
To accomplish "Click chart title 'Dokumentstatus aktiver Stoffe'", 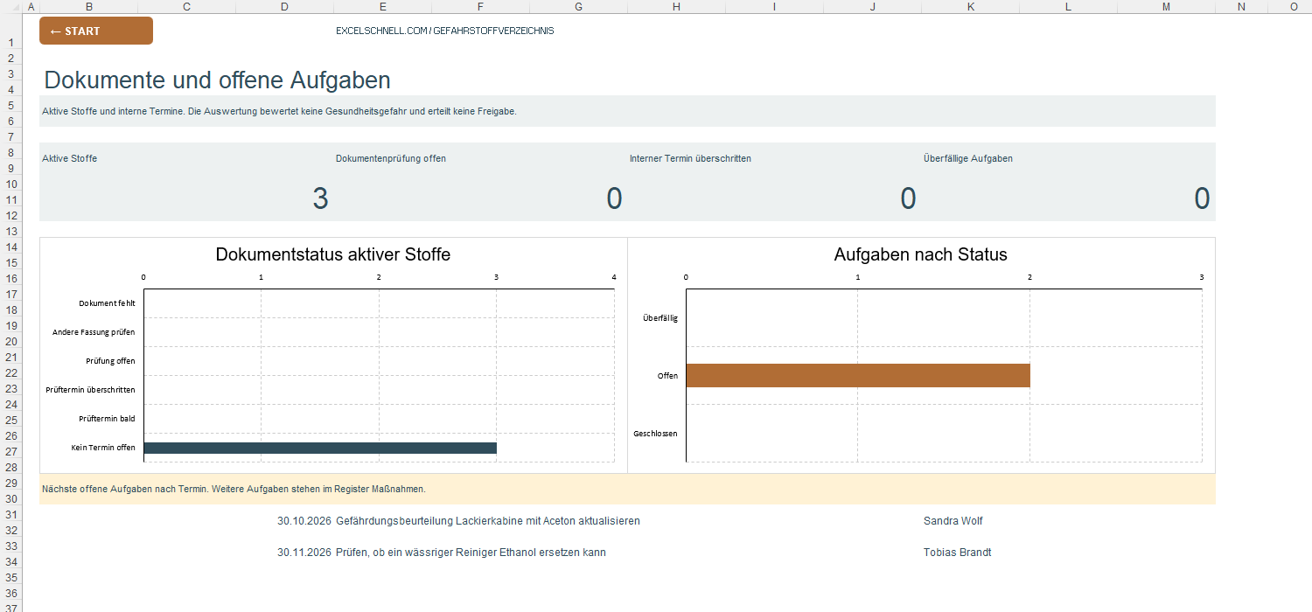I will (x=333, y=254).
